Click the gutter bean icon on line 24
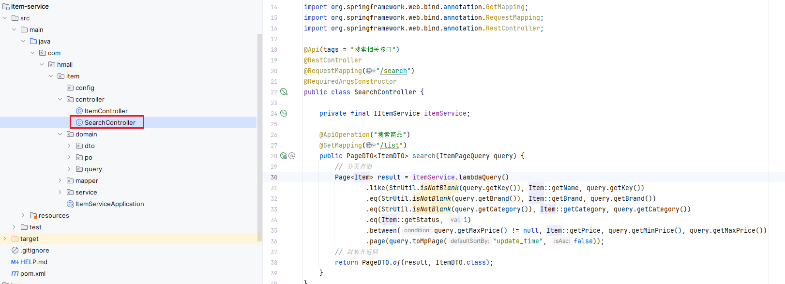 coord(284,113)
